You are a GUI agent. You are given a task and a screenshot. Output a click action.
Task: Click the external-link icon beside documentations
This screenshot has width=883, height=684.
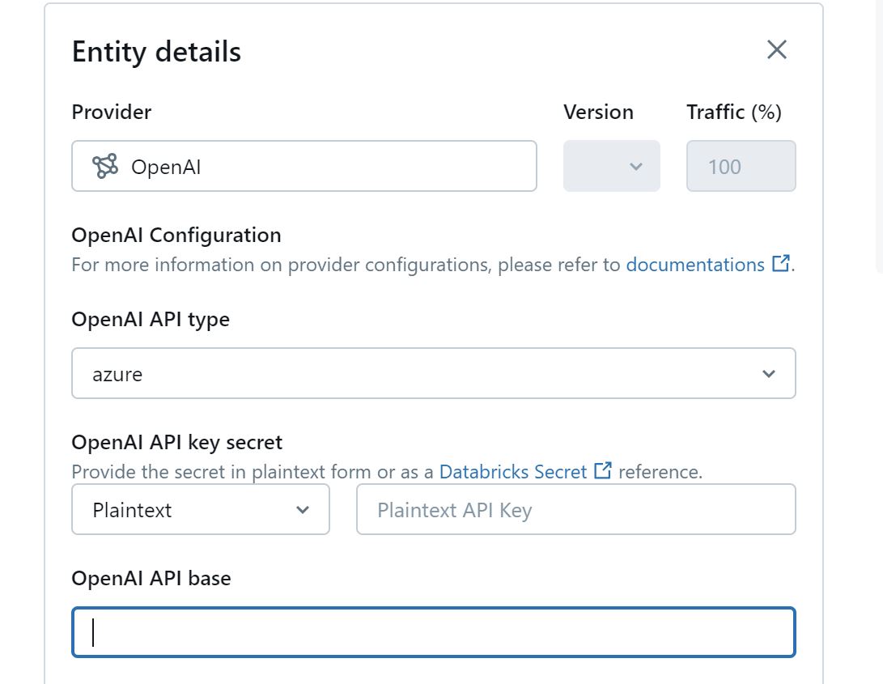point(780,263)
